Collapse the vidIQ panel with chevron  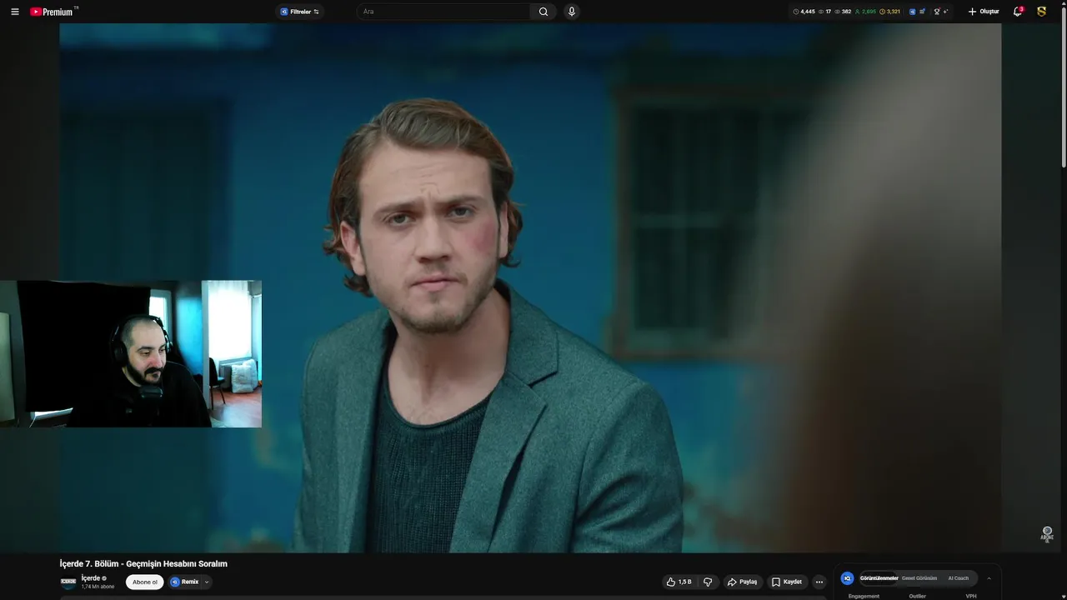click(989, 578)
